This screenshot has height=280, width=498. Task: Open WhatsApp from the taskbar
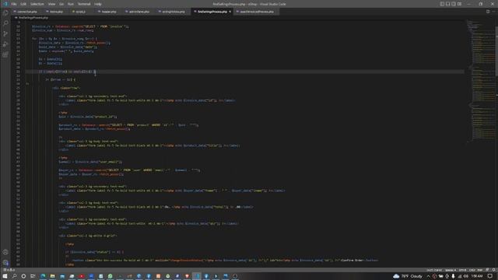[x=110, y=276]
